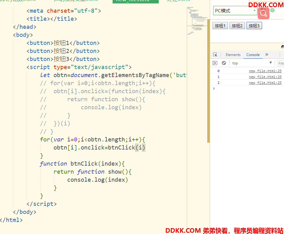284x234 pixels.
Task: Click the <button>按钮1</button> code line
Action: click(63, 43)
